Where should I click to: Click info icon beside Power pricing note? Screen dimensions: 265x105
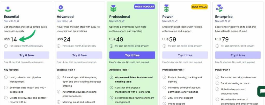pyautogui.click(x=164, y=46)
